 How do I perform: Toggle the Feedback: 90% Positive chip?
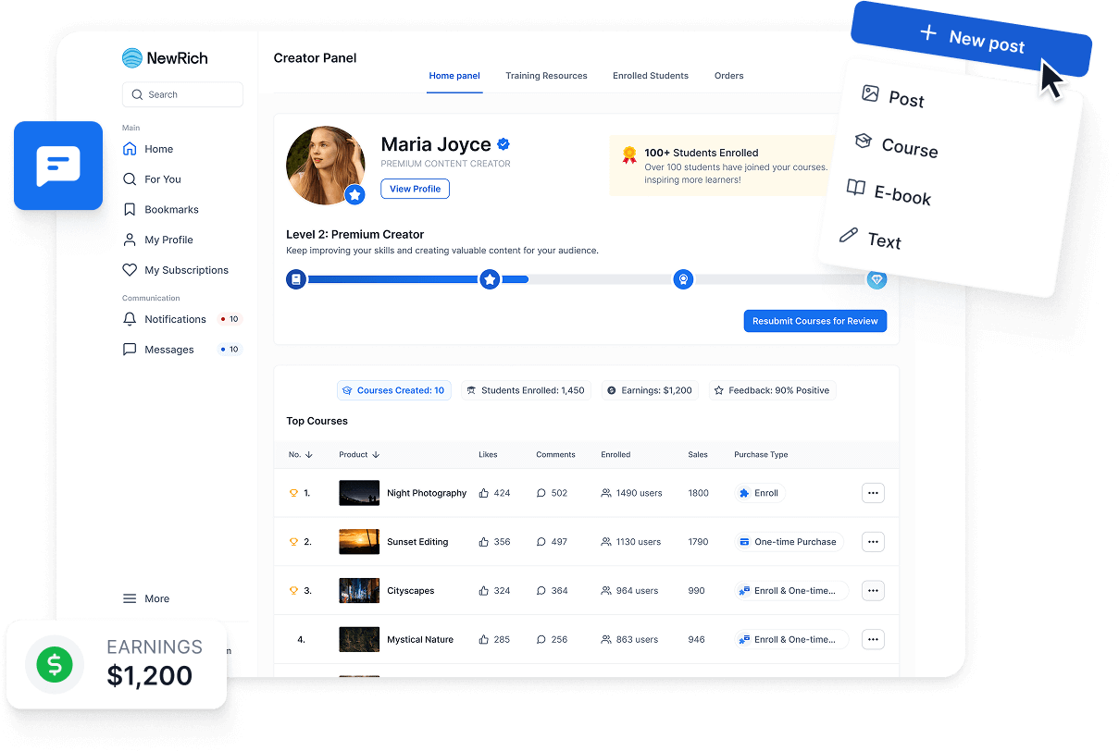coord(773,390)
